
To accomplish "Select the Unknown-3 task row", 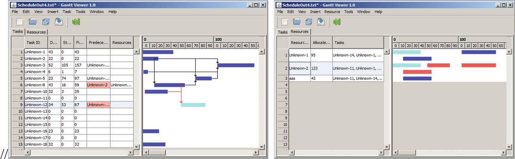I will coord(72,65).
